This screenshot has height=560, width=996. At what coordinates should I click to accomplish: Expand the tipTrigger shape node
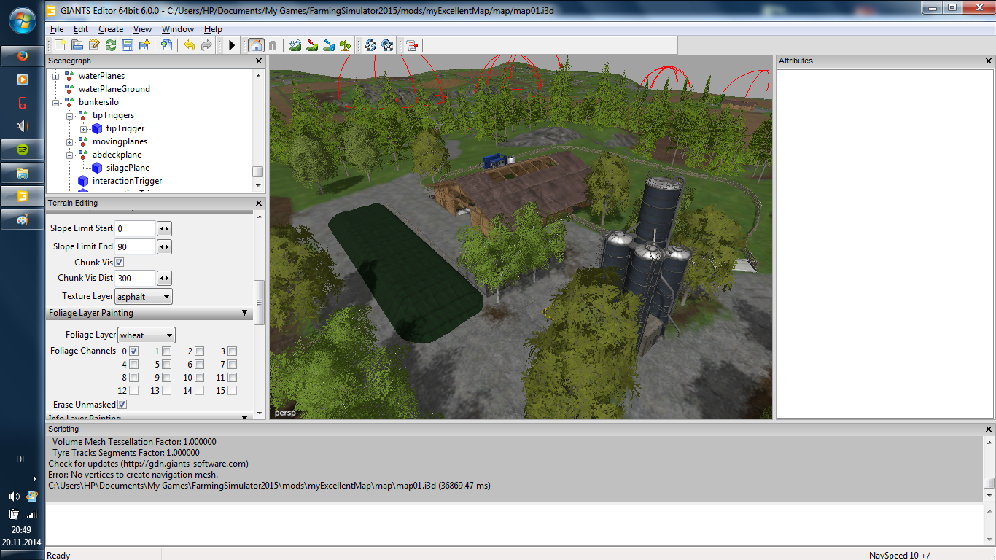pyautogui.click(x=83, y=128)
